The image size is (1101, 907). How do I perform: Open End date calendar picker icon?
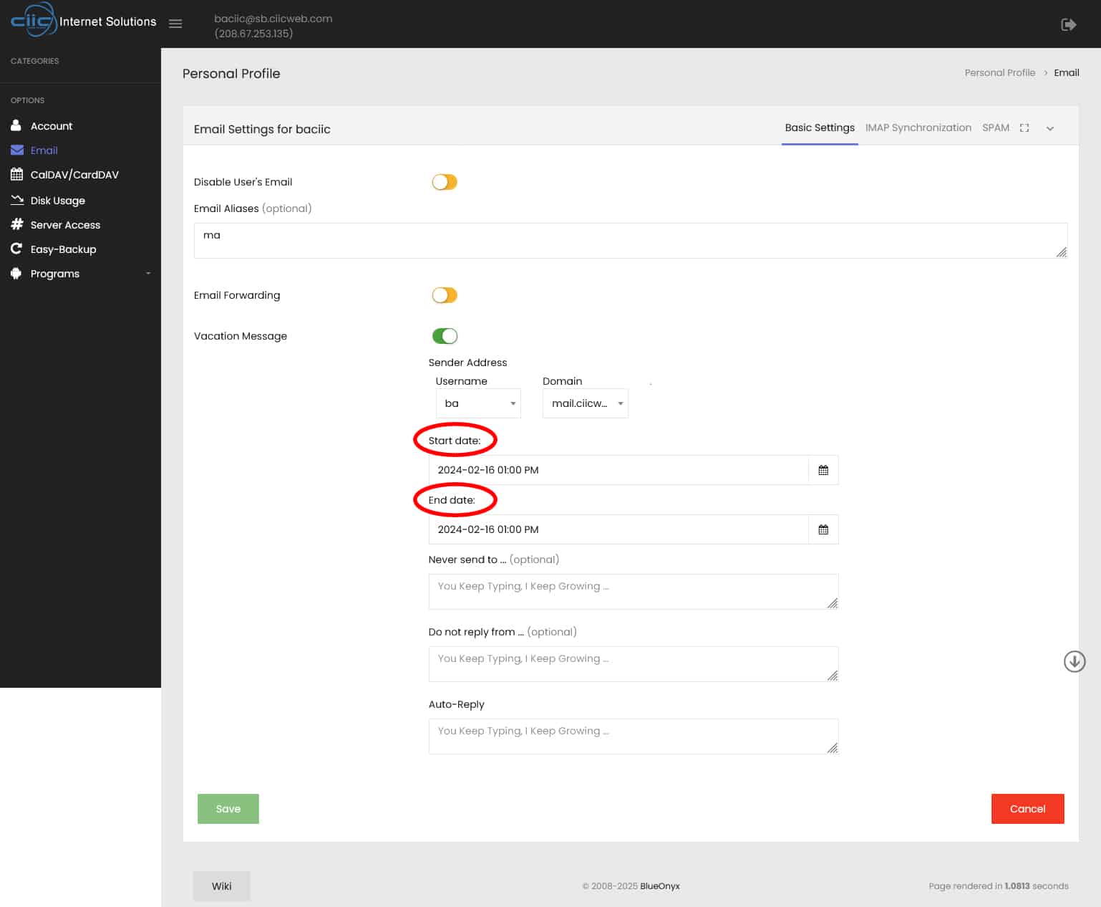click(823, 529)
